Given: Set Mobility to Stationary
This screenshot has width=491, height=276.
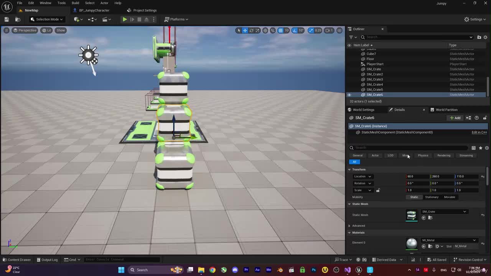Looking at the screenshot, I should [432, 197].
